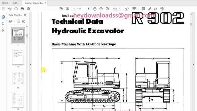
Task: Open the Bookmarks panel
Action: (x=3, y=23)
